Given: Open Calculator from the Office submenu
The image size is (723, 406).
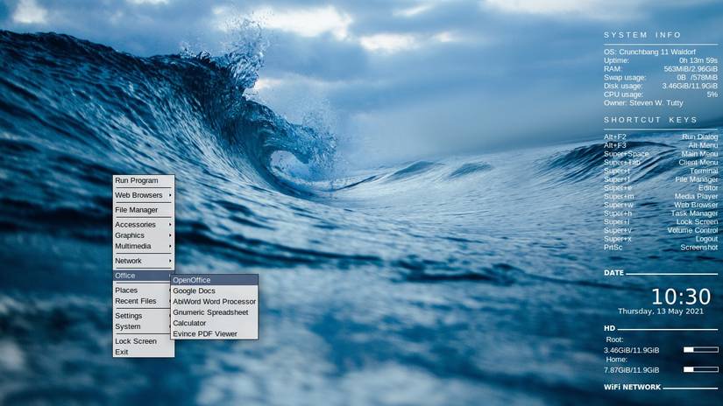Looking at the screenshot, I should point(215,323).
